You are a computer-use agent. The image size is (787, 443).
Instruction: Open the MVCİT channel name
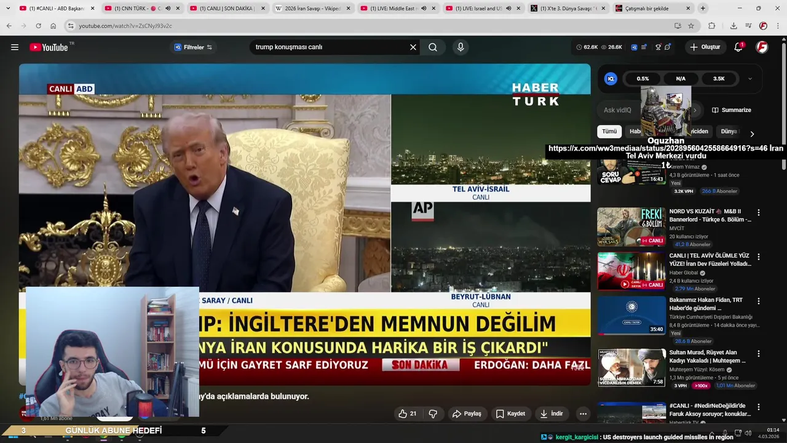677,228
